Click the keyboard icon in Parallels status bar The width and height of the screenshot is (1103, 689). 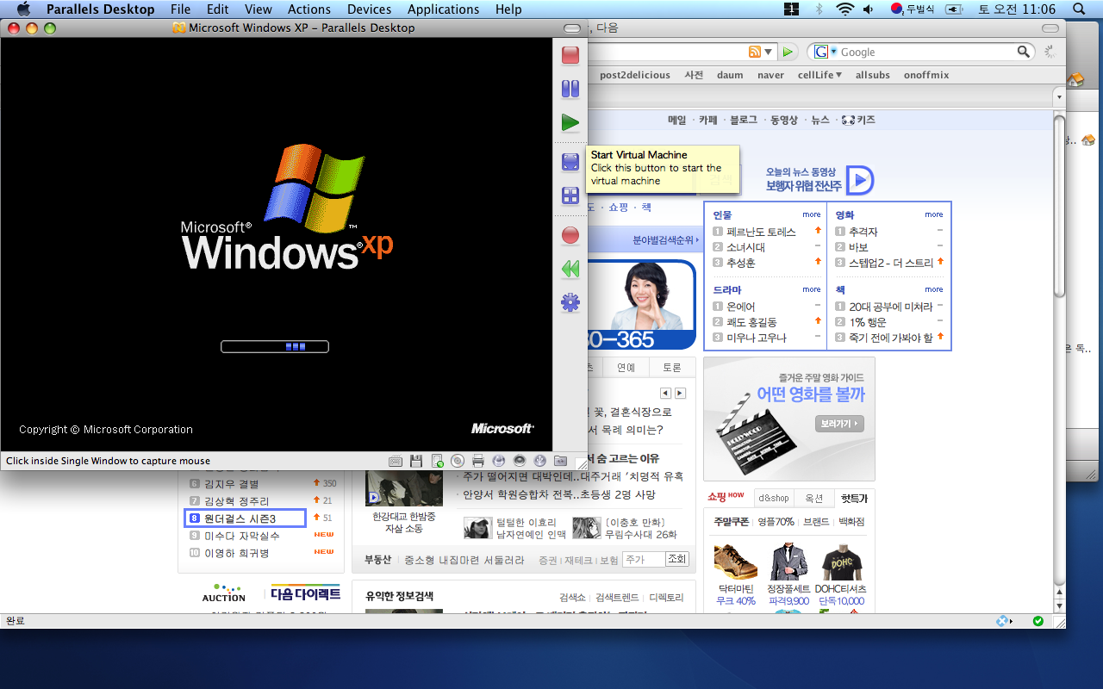coord(396,461)
